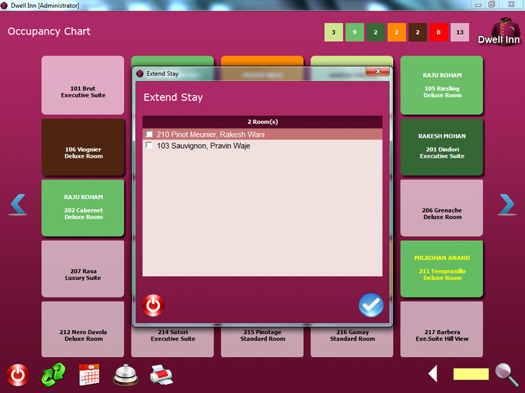Viewport: 525px width, 393px height.
Task: Click the service bell icon
Action: click(125, 375)
